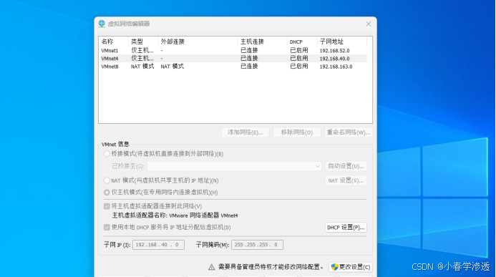Click the warning triangle icon

tap(211, 268)
